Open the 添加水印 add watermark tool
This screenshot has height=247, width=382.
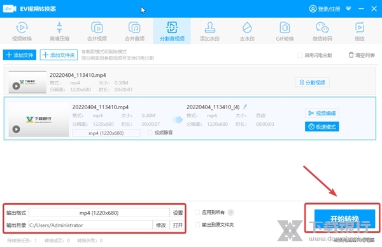tap(209, 31)
